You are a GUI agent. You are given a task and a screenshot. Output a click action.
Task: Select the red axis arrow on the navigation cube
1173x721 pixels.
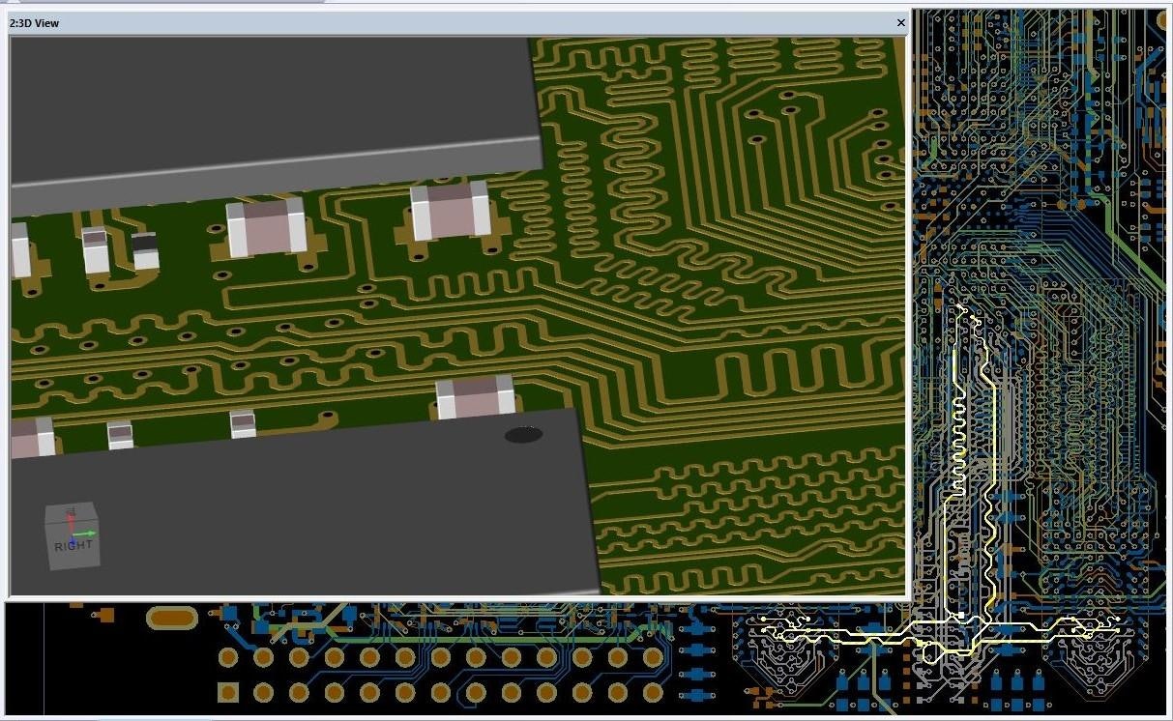[72, 513]
